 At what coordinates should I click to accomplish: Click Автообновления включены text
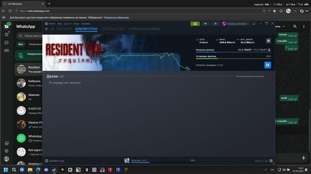coord(250,76)
